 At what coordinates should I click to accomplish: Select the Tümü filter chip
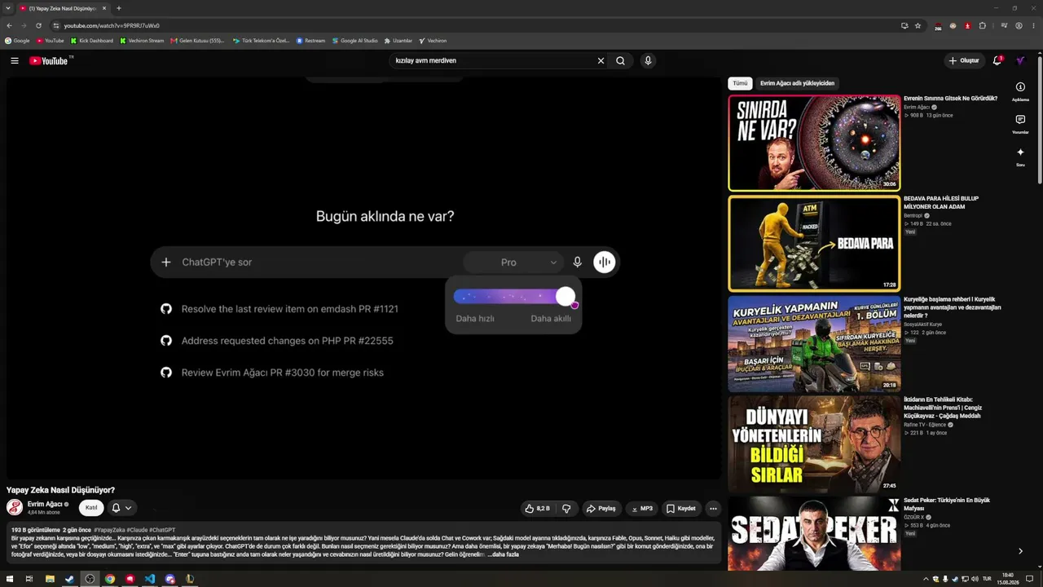coord(740,83)
